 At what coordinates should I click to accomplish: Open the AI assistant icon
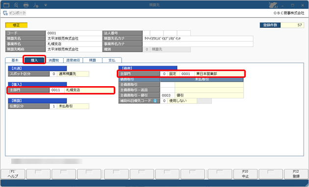click(x=273, y=5)
